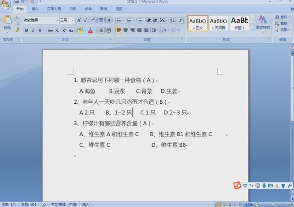This screenshot has width=294, height=207.
Task: Click the Align Right icon
Action: pos(132,30)
